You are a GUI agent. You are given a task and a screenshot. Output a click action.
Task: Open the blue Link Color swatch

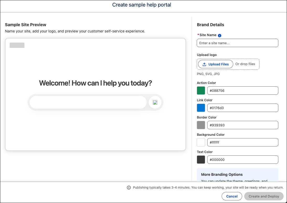(201, 108)
